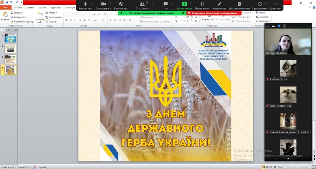Open Выделить select dropdown
The height and width of the screenshot is (169, 316).
tap(262, 21)
